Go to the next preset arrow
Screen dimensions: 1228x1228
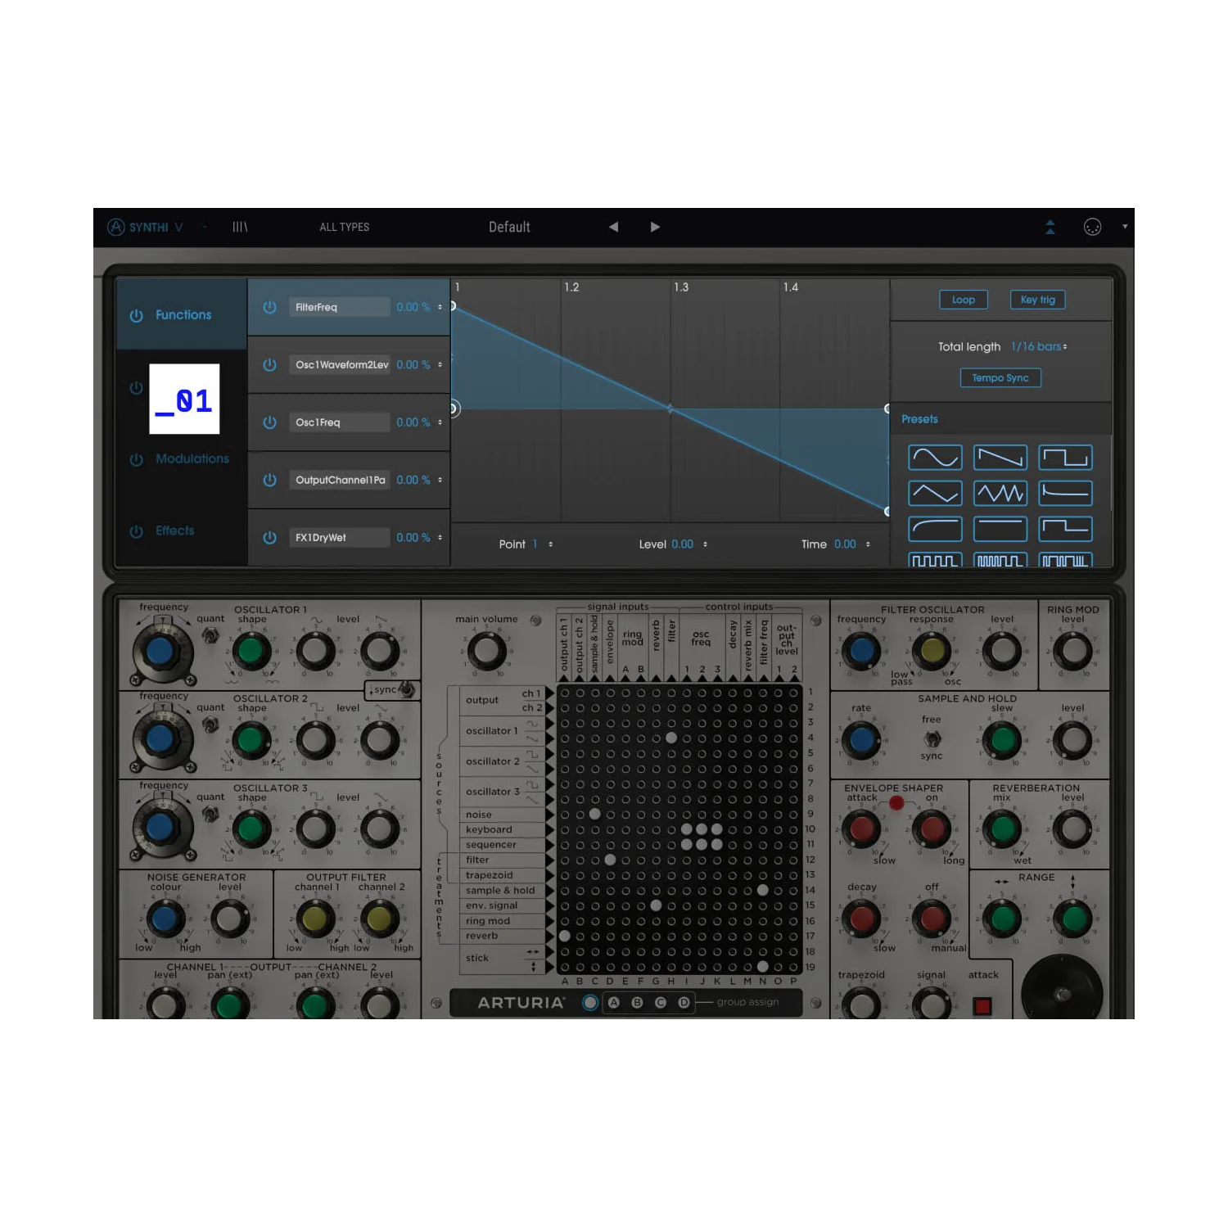point(655,227)
